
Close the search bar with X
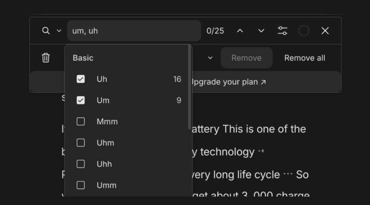325,31
